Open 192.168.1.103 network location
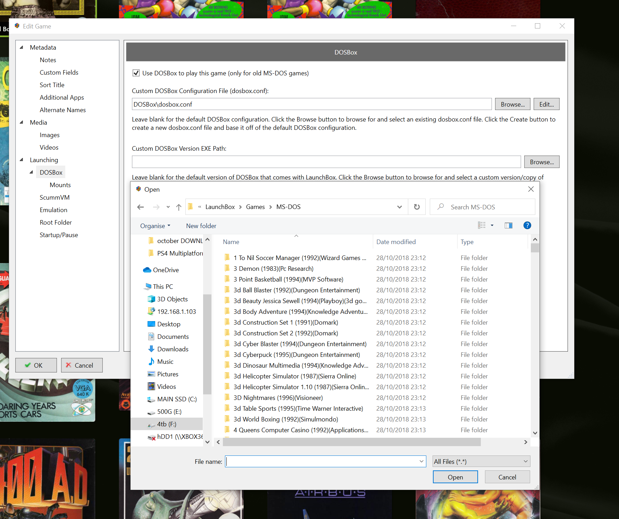 click(x=172, y=311)
